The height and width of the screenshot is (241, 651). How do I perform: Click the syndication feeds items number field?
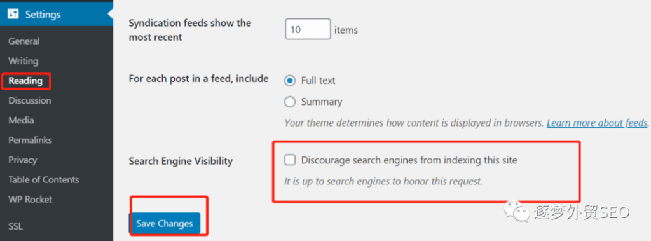click(308, 29)
